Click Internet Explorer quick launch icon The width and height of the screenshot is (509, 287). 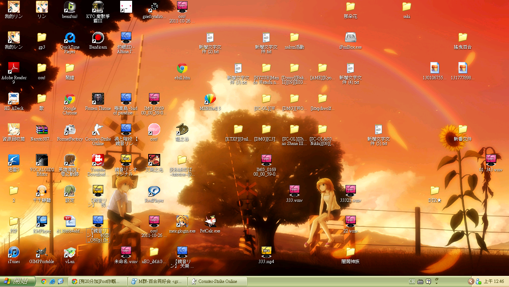pyautogui.click(x=52, y=281)
